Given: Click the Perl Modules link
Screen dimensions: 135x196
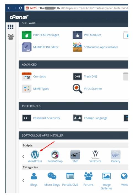Looking at the screenshot, I should (92, 35).
